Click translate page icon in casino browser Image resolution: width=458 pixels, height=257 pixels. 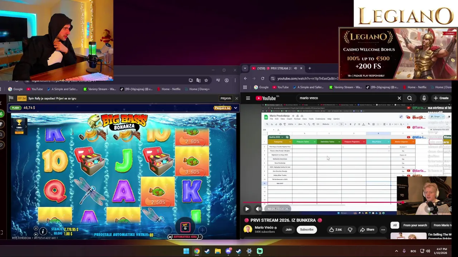(198, 80)
